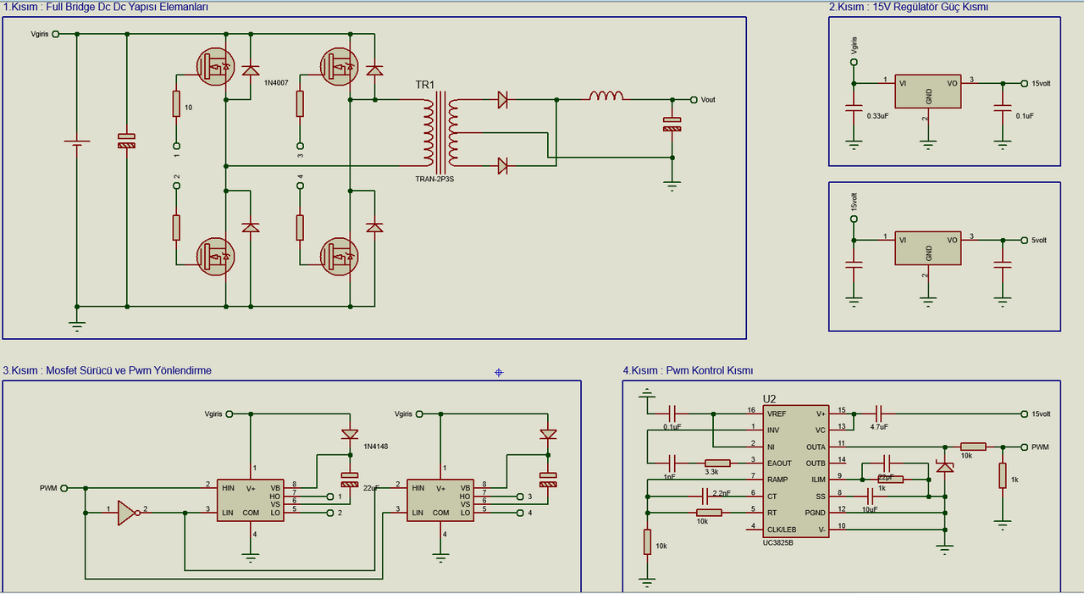The image size is (1084, 594).
Task: Click the 'VREF' pin label on U2
Action: (777, 414)
